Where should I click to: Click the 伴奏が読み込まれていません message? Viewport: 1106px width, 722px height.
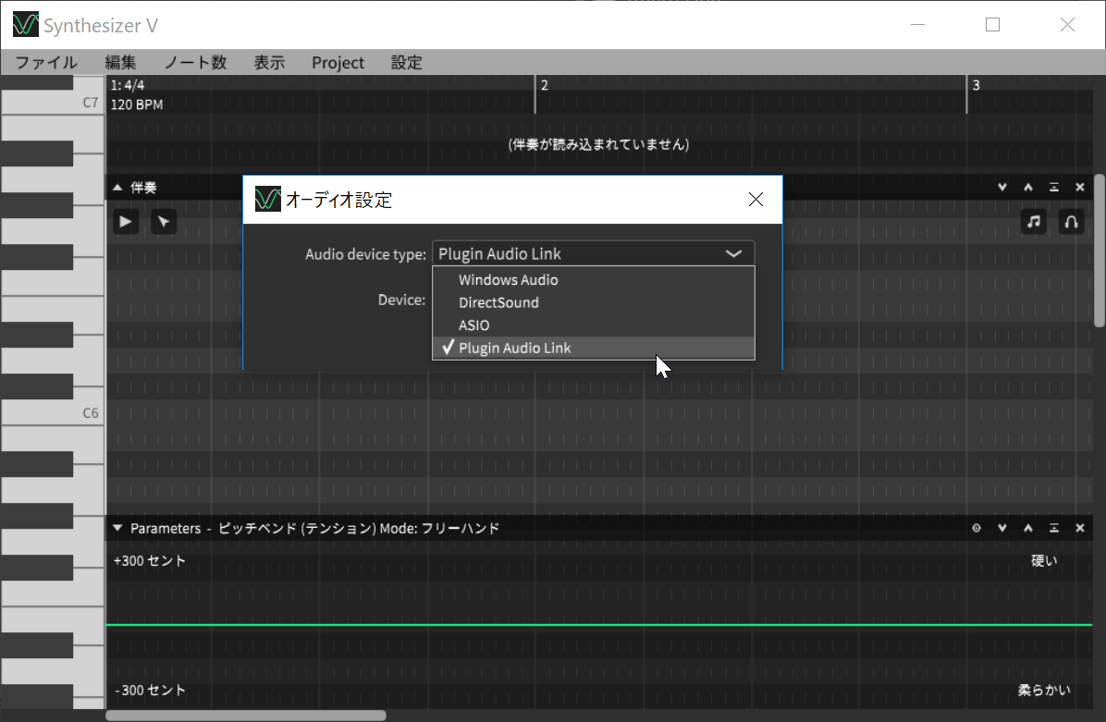(599, 144)
